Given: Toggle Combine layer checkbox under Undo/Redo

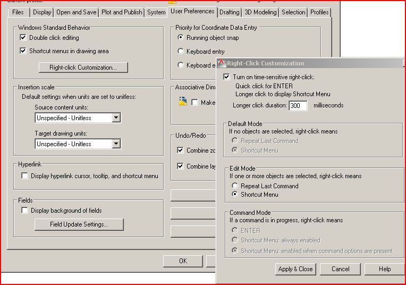Looking at the screenshot, I should tap(180, 166).
